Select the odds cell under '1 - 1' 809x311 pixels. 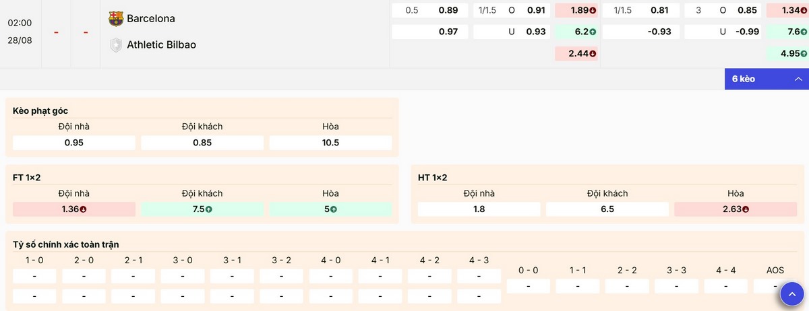578,286
